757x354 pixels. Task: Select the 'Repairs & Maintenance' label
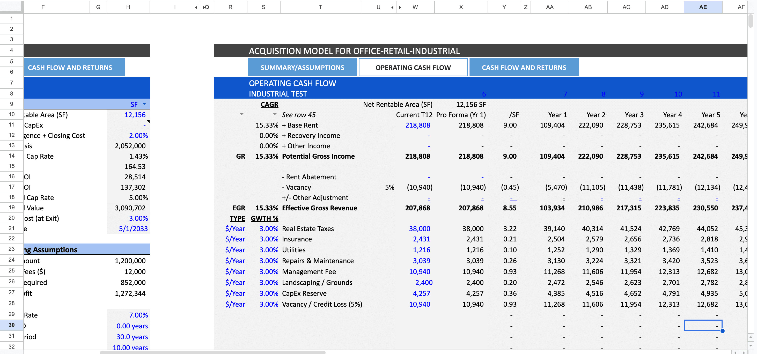coord(318,261)
